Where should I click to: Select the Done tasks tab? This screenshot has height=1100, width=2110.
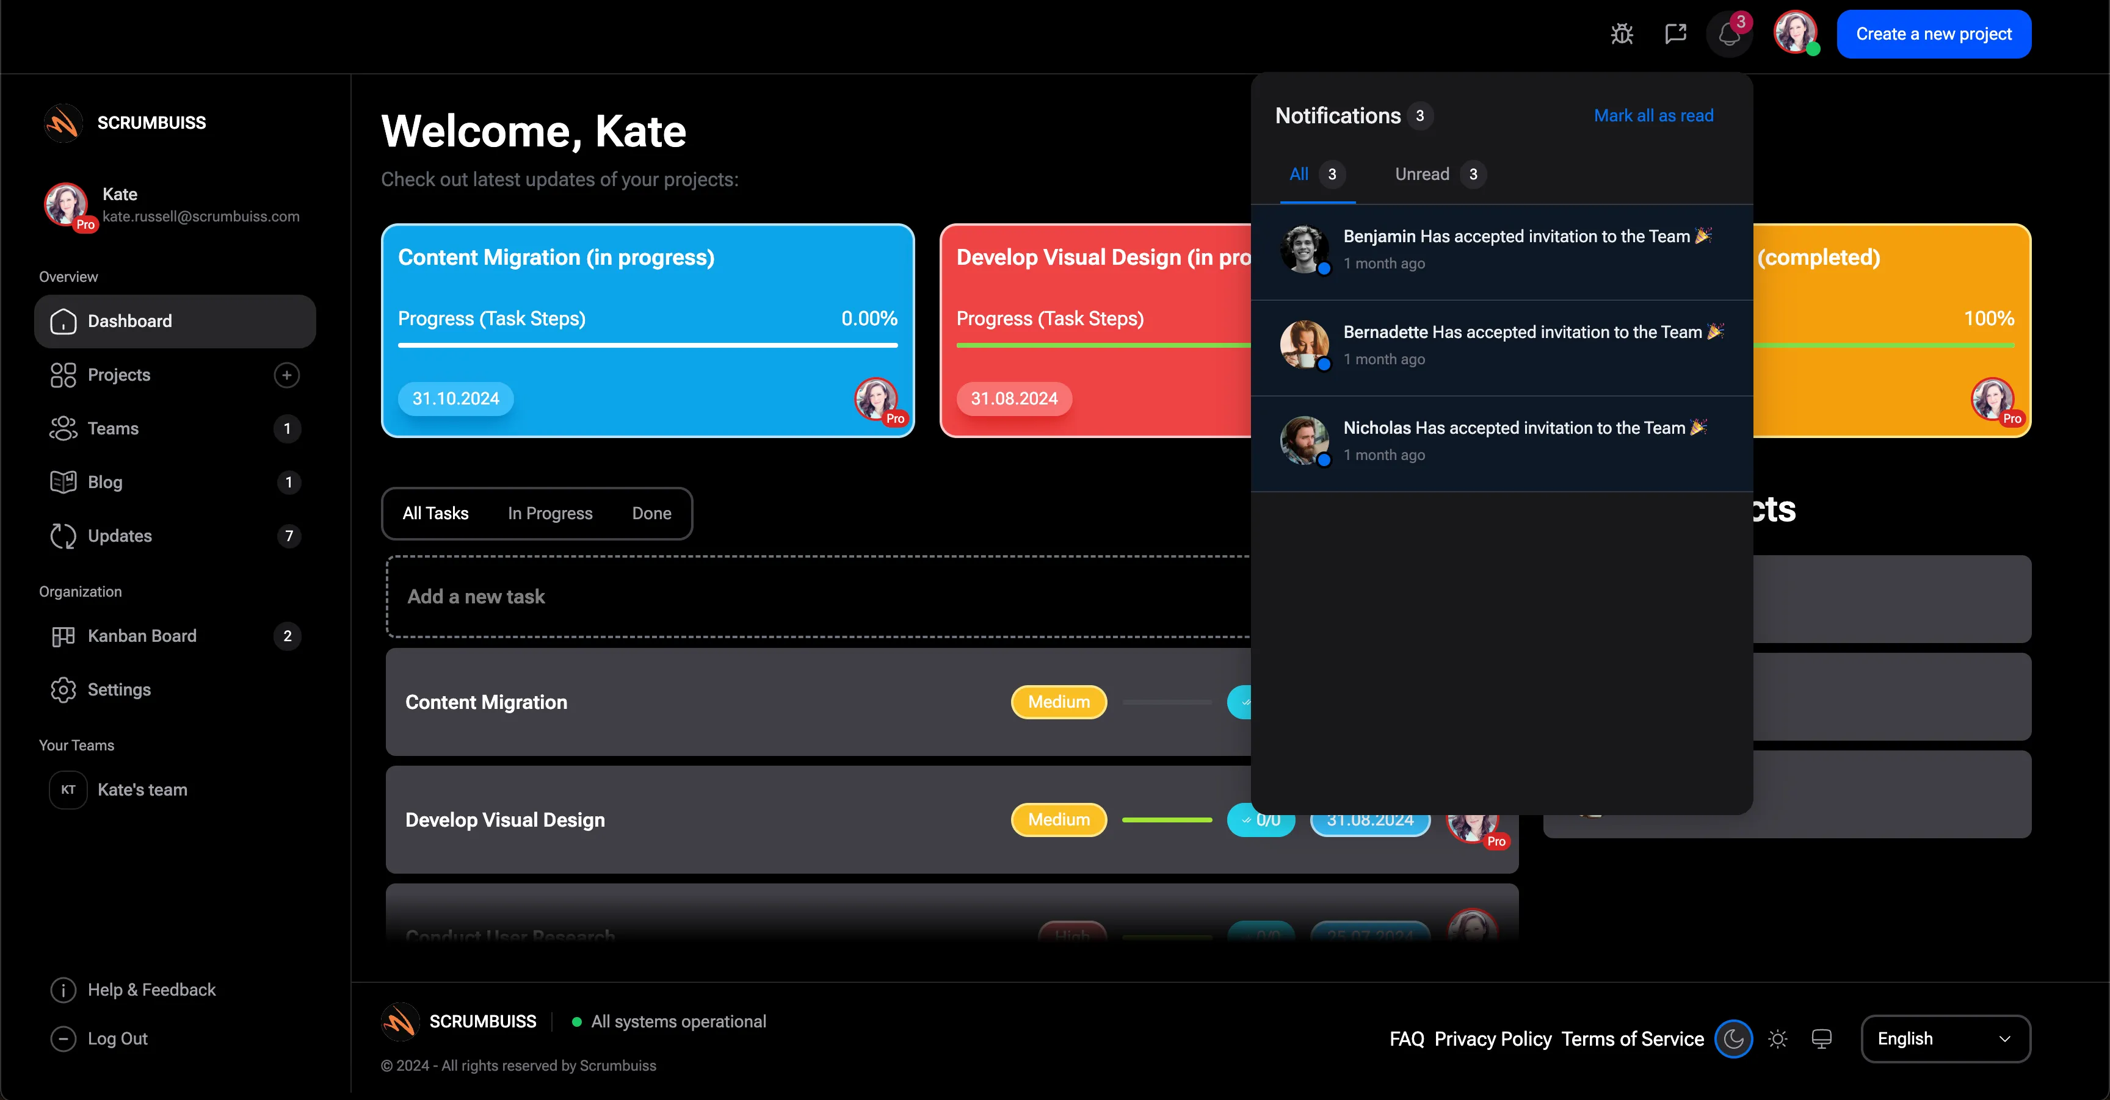(x=651, y=513)
